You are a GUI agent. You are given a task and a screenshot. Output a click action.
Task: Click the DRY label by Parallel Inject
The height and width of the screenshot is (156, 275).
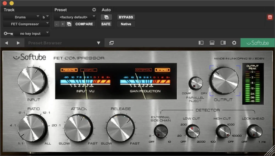click(204, 93)
